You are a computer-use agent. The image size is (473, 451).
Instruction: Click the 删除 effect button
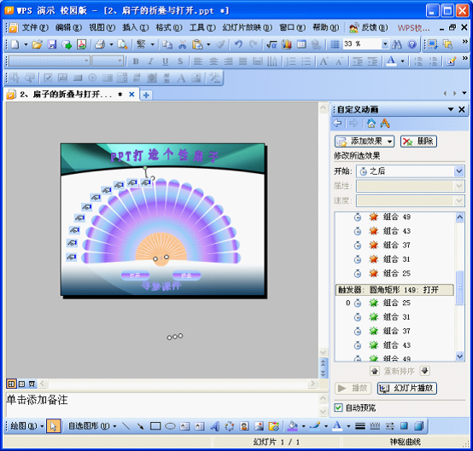coord(418,142)
